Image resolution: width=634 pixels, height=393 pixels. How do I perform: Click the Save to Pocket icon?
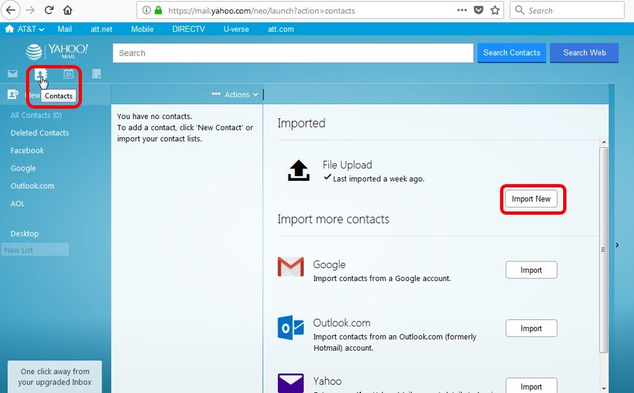pos(479,10)
